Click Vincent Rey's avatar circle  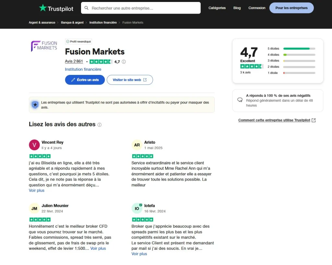click(34, 145)
